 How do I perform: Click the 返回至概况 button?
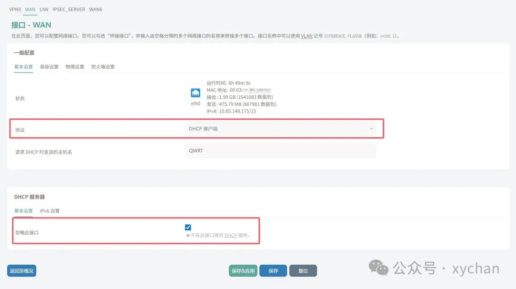click(21, 271)
